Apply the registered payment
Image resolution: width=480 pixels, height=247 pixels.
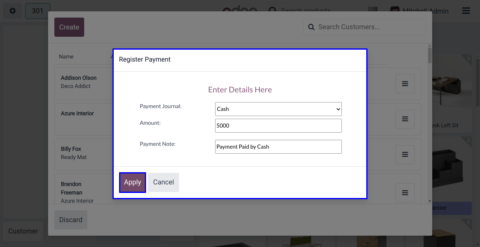tap(133, 182)
